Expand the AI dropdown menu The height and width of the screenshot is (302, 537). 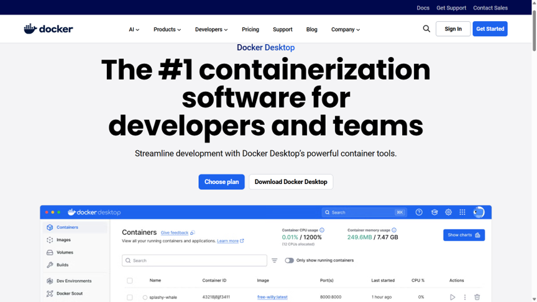[x=134, y=29]
